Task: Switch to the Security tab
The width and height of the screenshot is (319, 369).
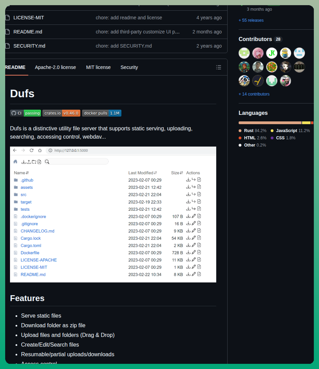Action: click(x=129, y=67)
